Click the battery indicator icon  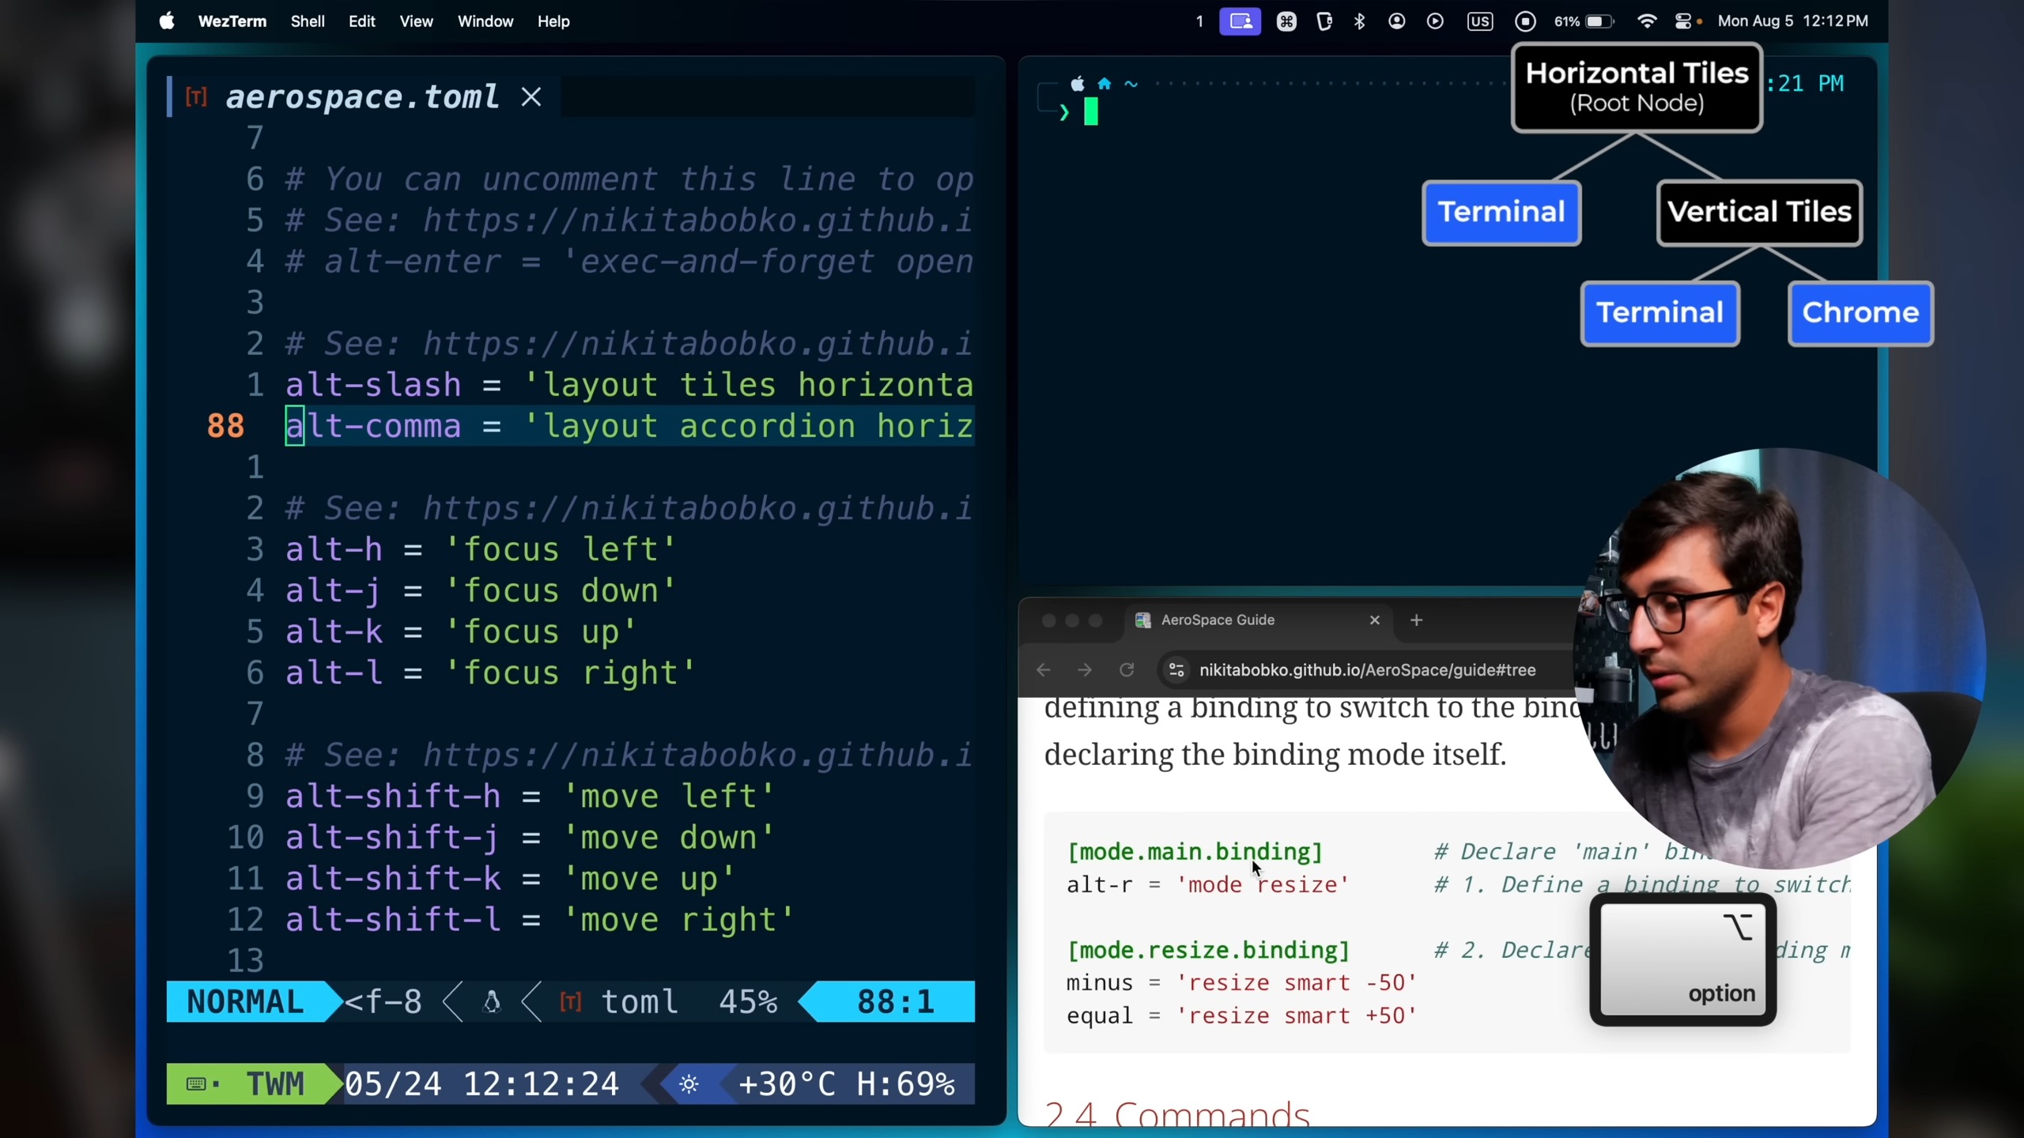coord(1599,21)
